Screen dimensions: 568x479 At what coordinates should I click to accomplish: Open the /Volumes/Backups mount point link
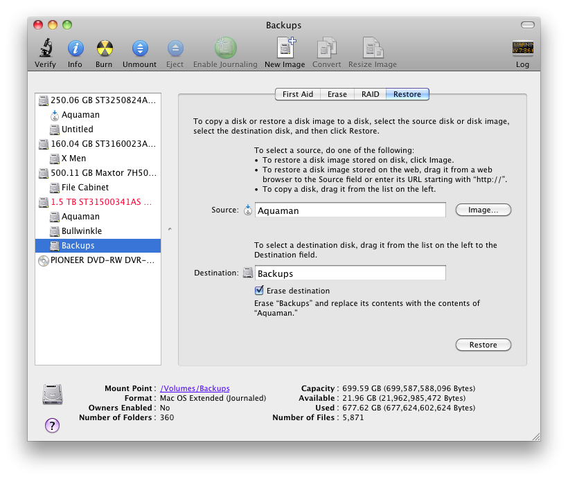click(x=195, y=388)
